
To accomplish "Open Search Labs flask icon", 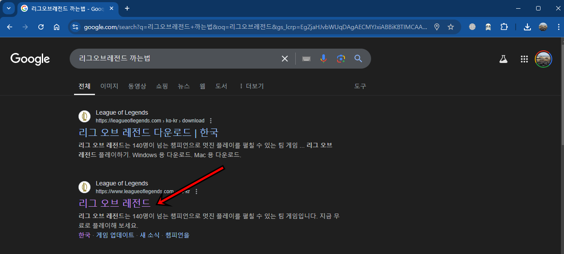I will [x=503, y=59].
